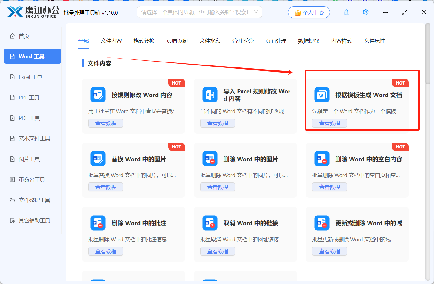Open 查看教程 for 删除 Word 中的批注
Viewport: 434px width, 284px height.
pos(106,251)
